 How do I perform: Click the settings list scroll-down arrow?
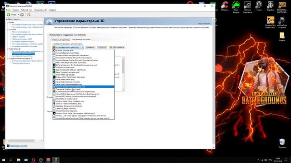[x=123, y=90]
